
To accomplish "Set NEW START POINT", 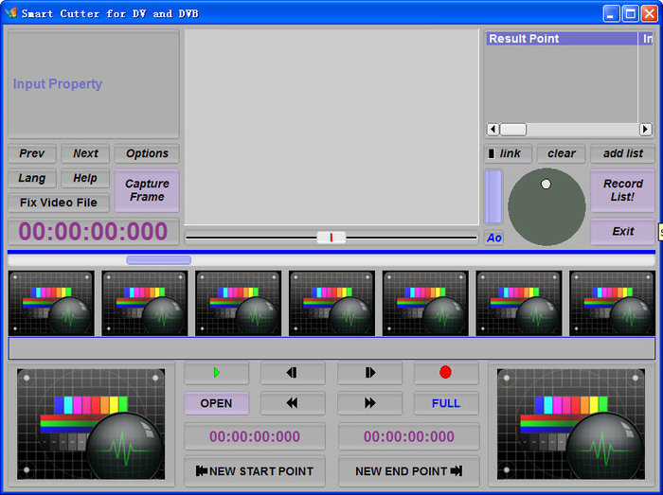I will point(255,471).
